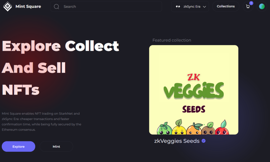Open the Collections menu item

[x=226, y=6]
